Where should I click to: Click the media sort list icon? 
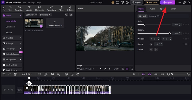click(x=71, y=15)
